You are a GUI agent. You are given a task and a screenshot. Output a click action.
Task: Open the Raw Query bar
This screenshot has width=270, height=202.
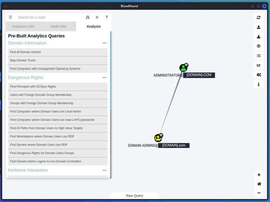(135, 196)
